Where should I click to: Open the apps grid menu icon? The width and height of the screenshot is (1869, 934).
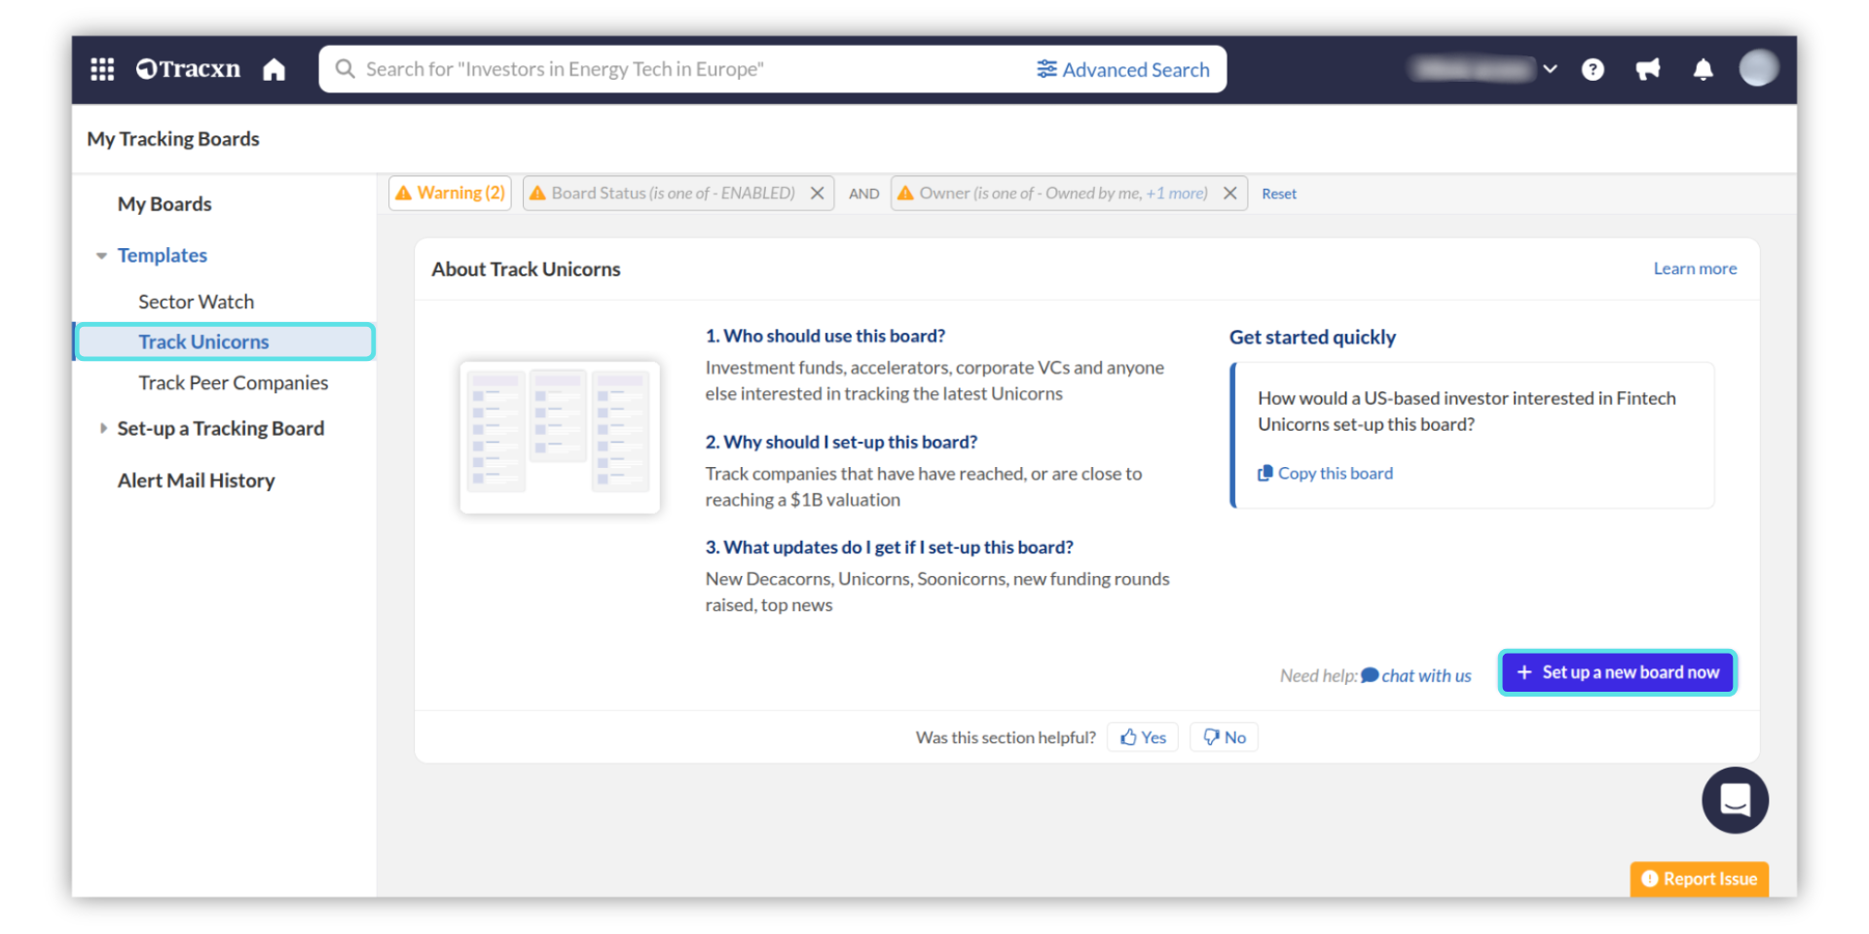pos(102,69)
